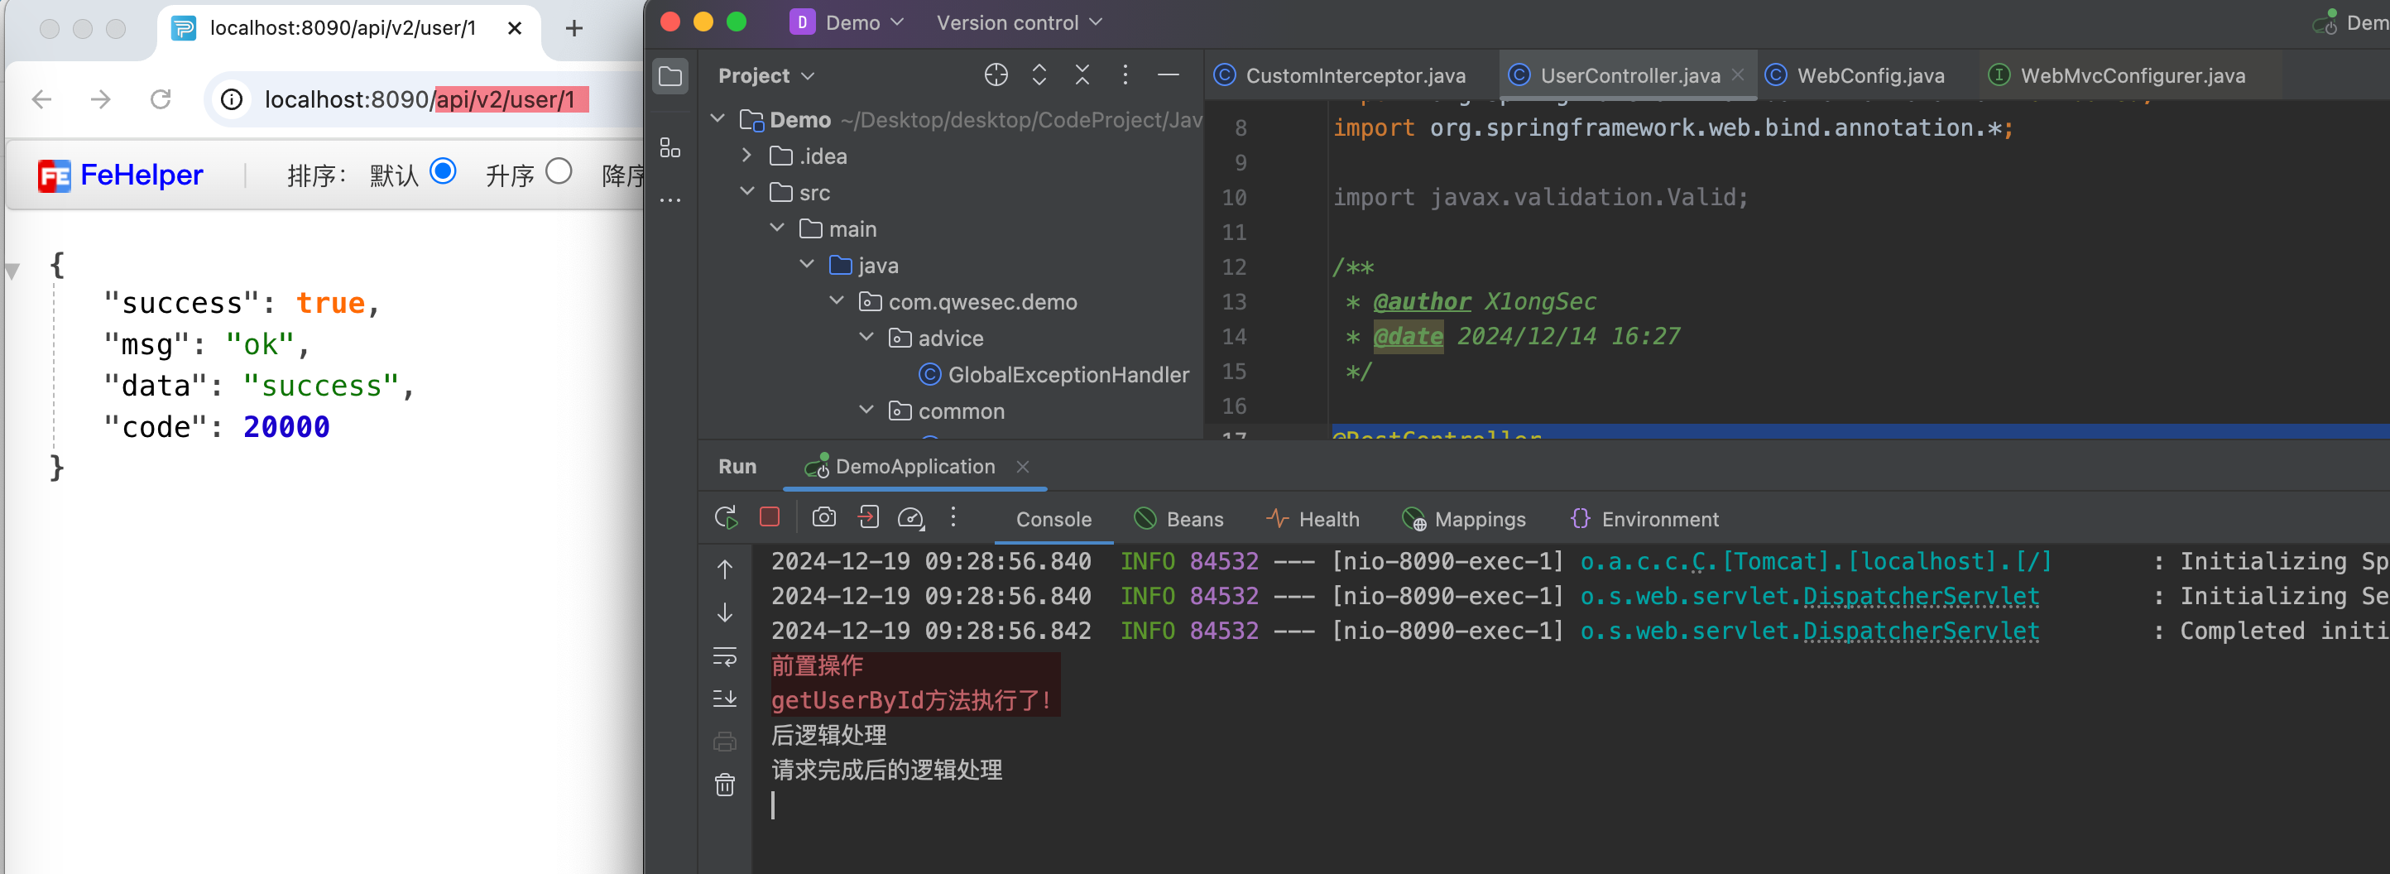Collapse the Demo root tree node
The width and height of the screenshot is (2390, 874).
[x=717, y=118]
